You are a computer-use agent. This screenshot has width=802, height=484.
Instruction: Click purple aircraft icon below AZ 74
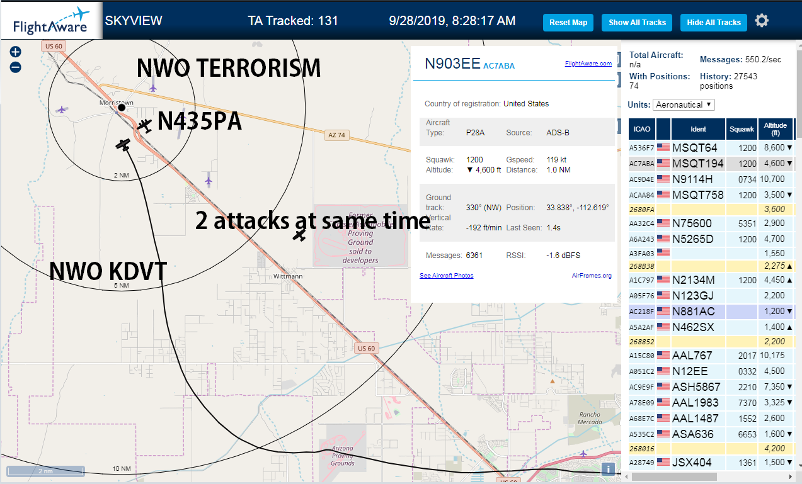209,180
